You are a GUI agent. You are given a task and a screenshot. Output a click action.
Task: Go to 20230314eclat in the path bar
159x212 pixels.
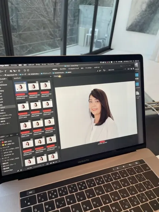click(x=59, y=73)
